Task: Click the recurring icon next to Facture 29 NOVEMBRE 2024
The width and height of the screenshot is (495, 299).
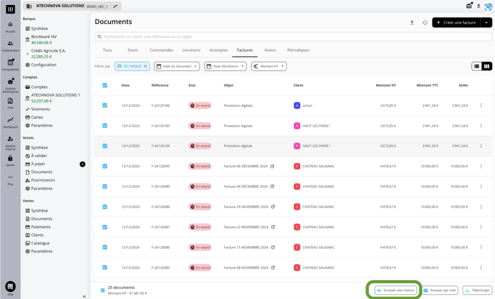Action: (x=273, y=207)
